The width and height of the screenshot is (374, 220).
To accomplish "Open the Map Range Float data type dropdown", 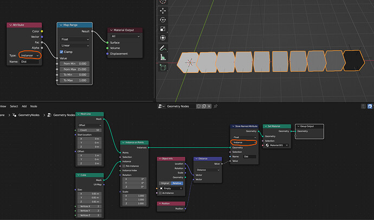I will 75,40.
